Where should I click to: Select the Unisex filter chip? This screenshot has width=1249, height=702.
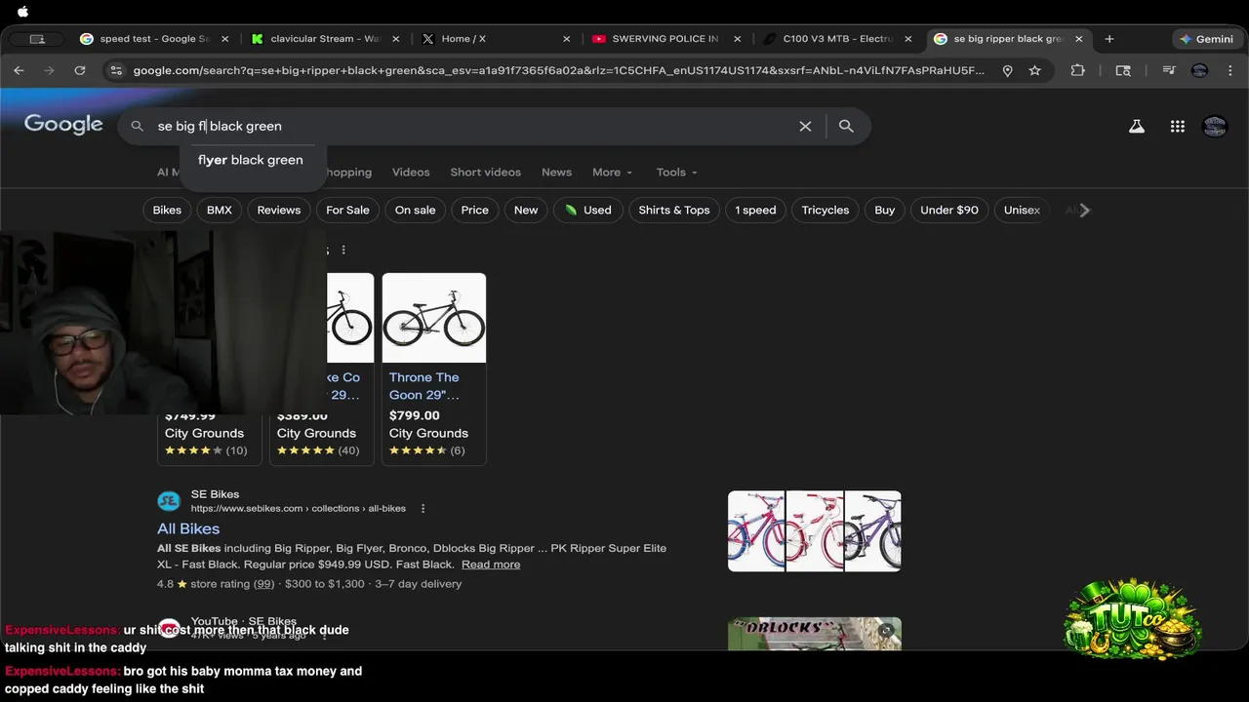1022,210
